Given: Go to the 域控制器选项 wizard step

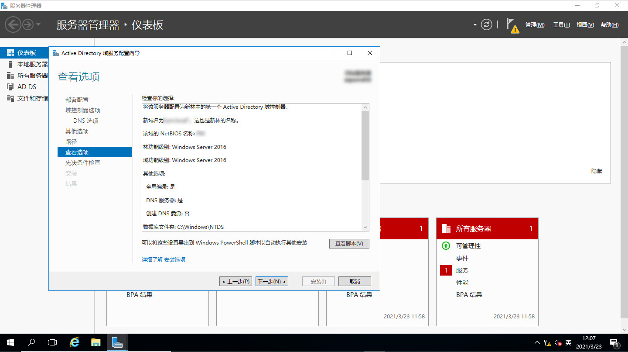Looking at the screenshot, I should click(x=83, y=110).
